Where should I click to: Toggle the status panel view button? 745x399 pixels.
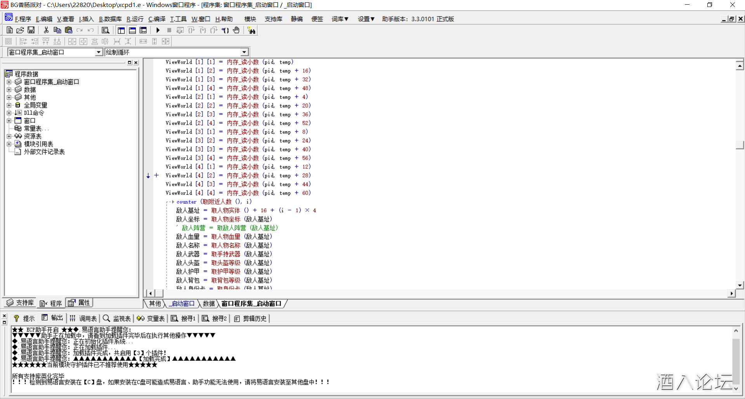click(132, 30)
